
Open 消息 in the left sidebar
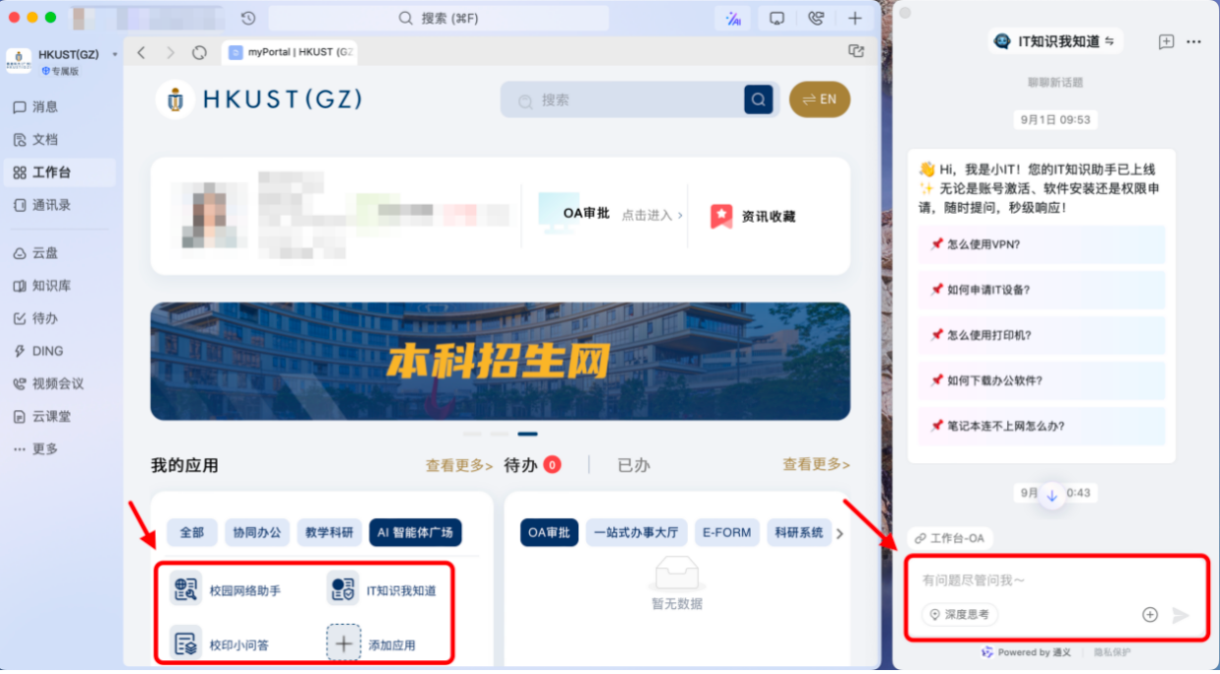coord(59,106)
